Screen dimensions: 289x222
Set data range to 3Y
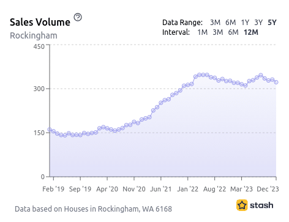[258, 22]
